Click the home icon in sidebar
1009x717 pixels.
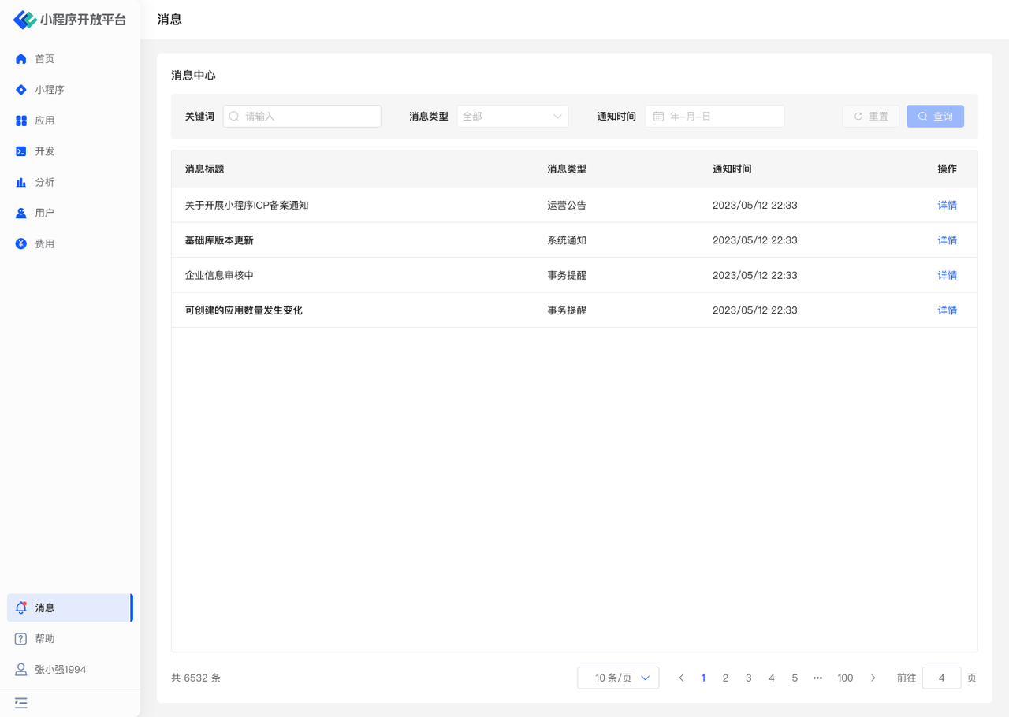point(21,59)
